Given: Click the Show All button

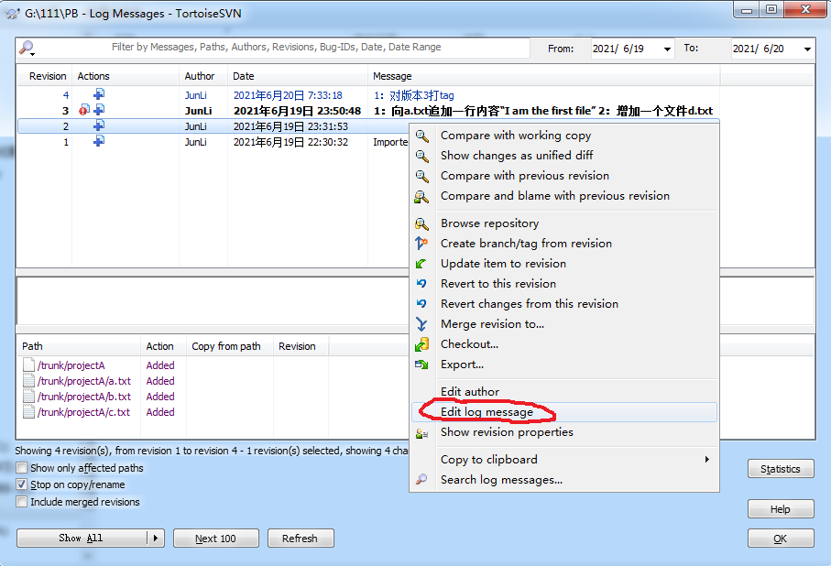Looking at the screenshot, I should [82, 538].
